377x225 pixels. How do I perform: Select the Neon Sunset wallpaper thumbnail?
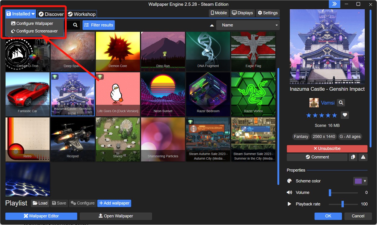point(163,94)
